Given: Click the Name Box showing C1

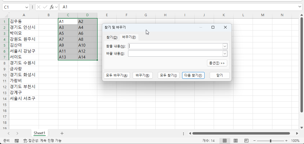Looking at the screenshot, I should pyautogui.click(x=14, y=7).
